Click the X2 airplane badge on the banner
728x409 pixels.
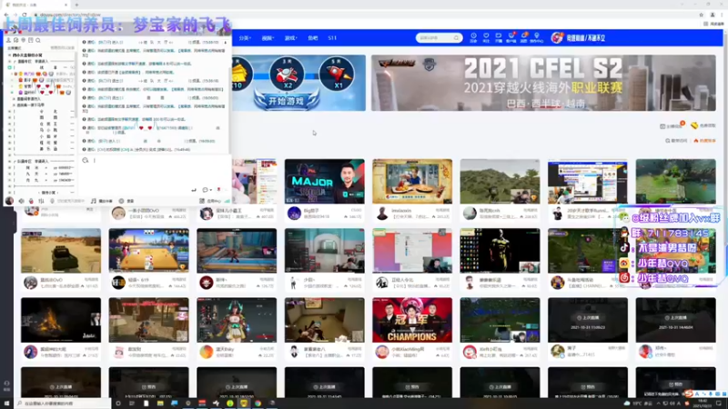click(x=287, y=75)
